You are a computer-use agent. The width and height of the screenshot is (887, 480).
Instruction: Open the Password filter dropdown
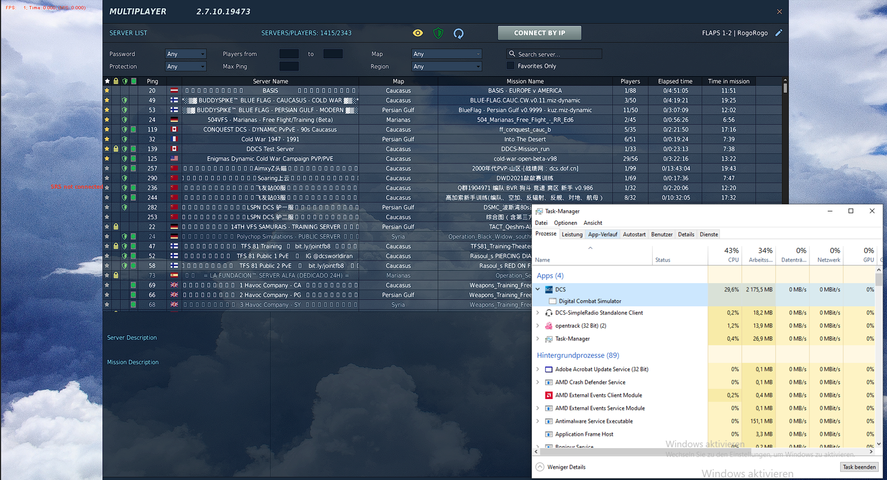point(185,54)
